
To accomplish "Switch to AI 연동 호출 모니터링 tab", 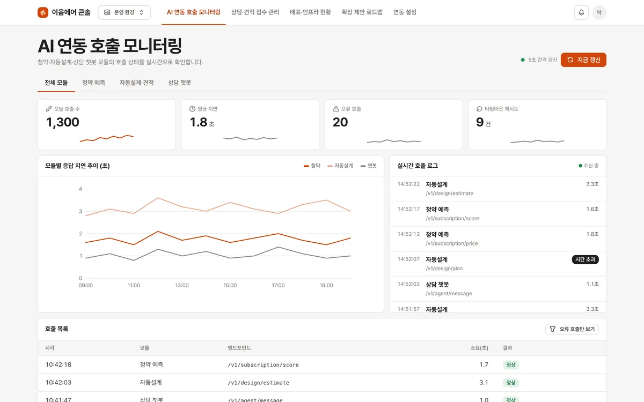I will pyautogui.click(x=194, y=12).
